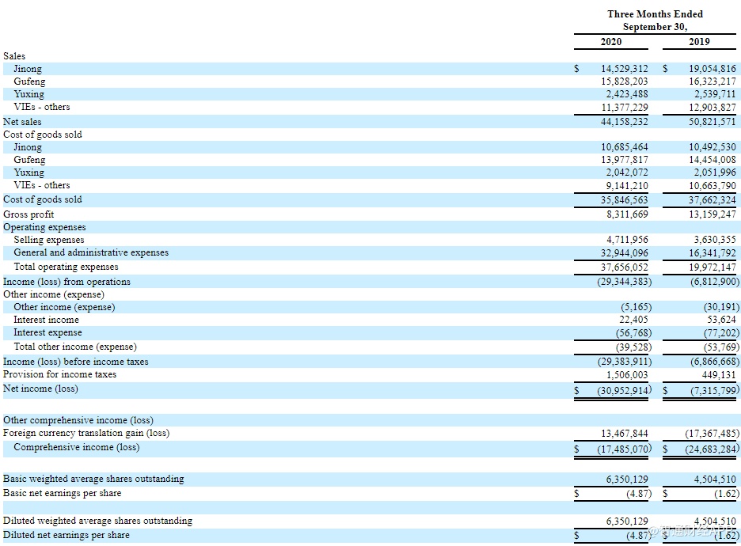Viewport: 741px width, 546px height.
Task: Select the 32,944,096 administrative expenses value
Action: pos(624,253)
